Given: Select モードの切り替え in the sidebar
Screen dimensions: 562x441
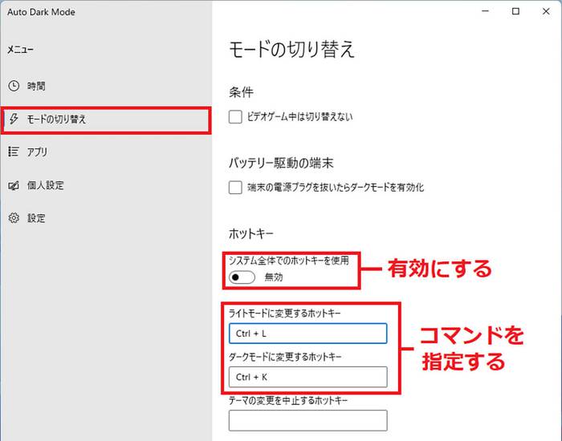Looking at the screenshot, I should coord(106,120).
